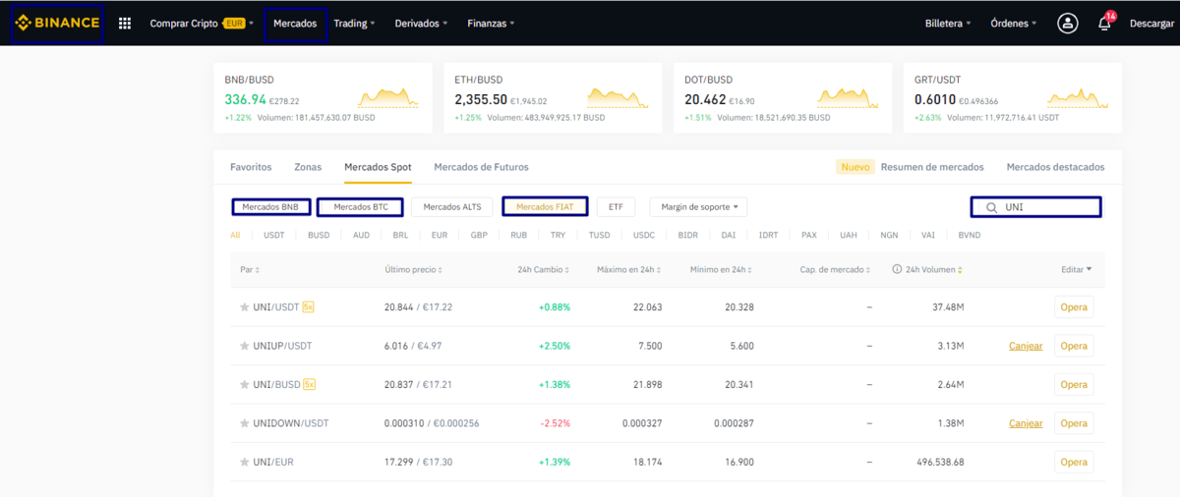
Task: Expand the Billetera menu
Action: click(x=948, y=24)
